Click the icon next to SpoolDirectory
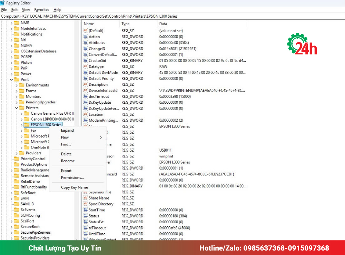Image resolution: width=345 pixels, height=255 pixels. click(x=86, y=204)
